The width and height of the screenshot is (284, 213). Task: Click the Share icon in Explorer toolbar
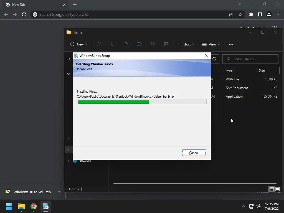pyautogui.click(x=153, y=44)
